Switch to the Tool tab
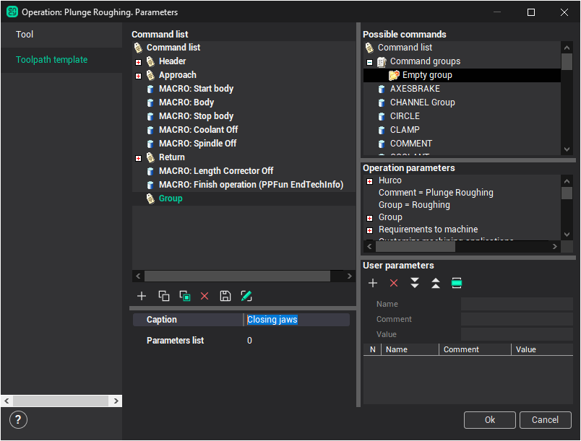 25,35
